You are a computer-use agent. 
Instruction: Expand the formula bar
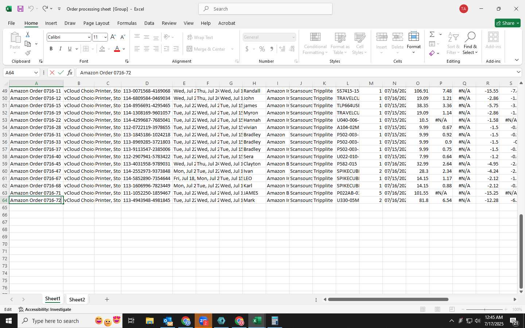pyautogui.click(x=518, y=72)
